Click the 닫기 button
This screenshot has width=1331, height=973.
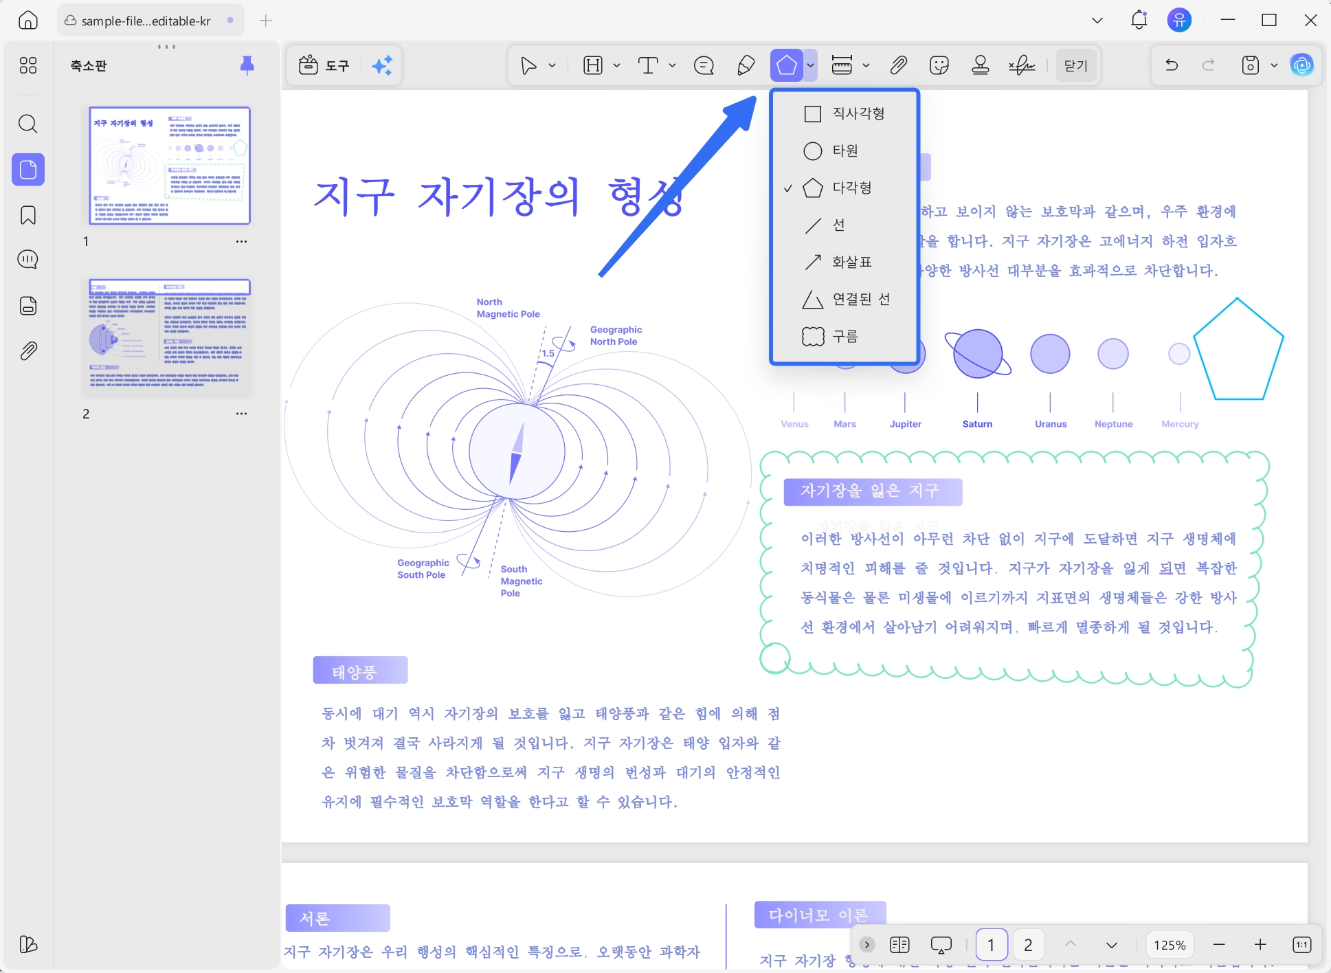1075,65
